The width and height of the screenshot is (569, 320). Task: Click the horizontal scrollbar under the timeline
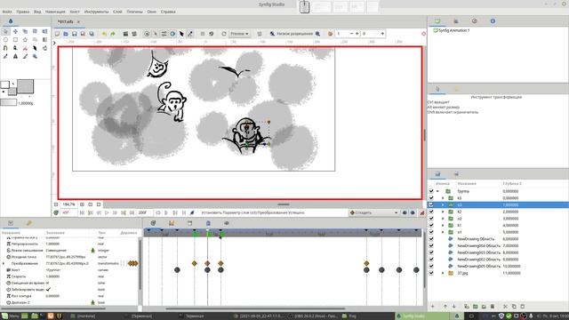(x=255, y=308)
